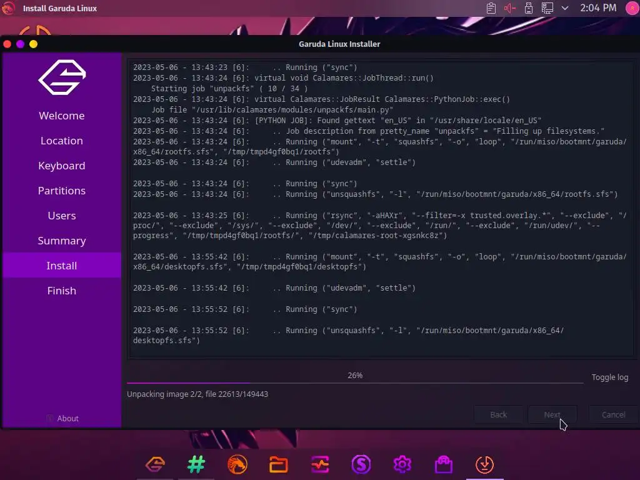
Task: Click the unpackfs/main.py job file log line
Action: click(272, 110)
